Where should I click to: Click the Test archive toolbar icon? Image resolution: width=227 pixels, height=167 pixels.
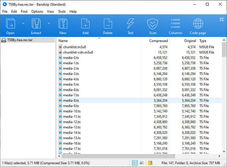pos(130,24)
